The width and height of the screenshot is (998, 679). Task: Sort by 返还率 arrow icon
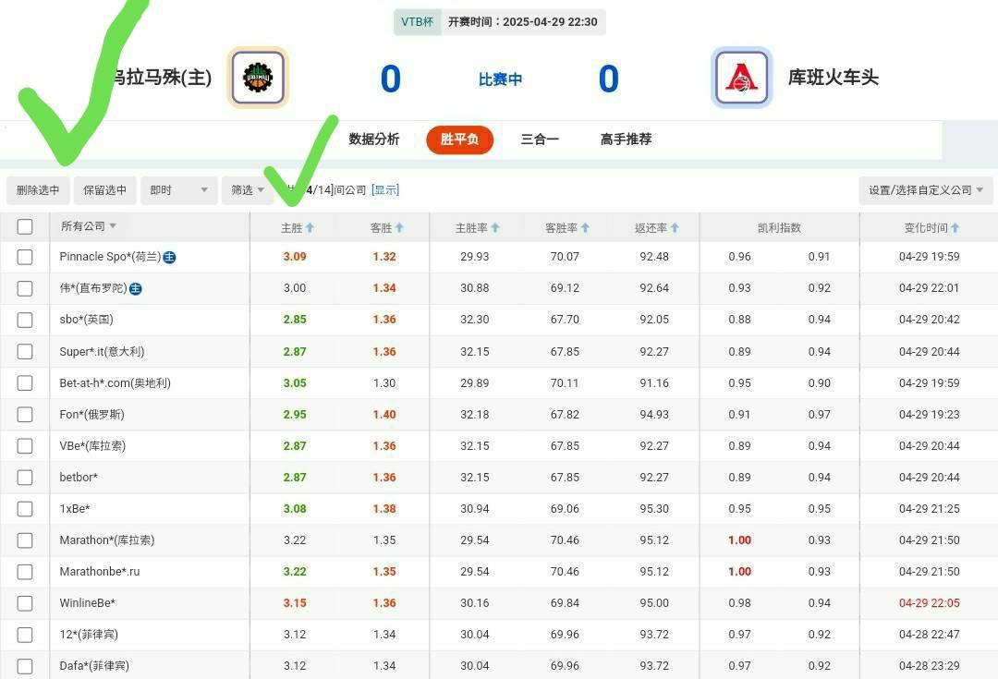click(675, 228)
